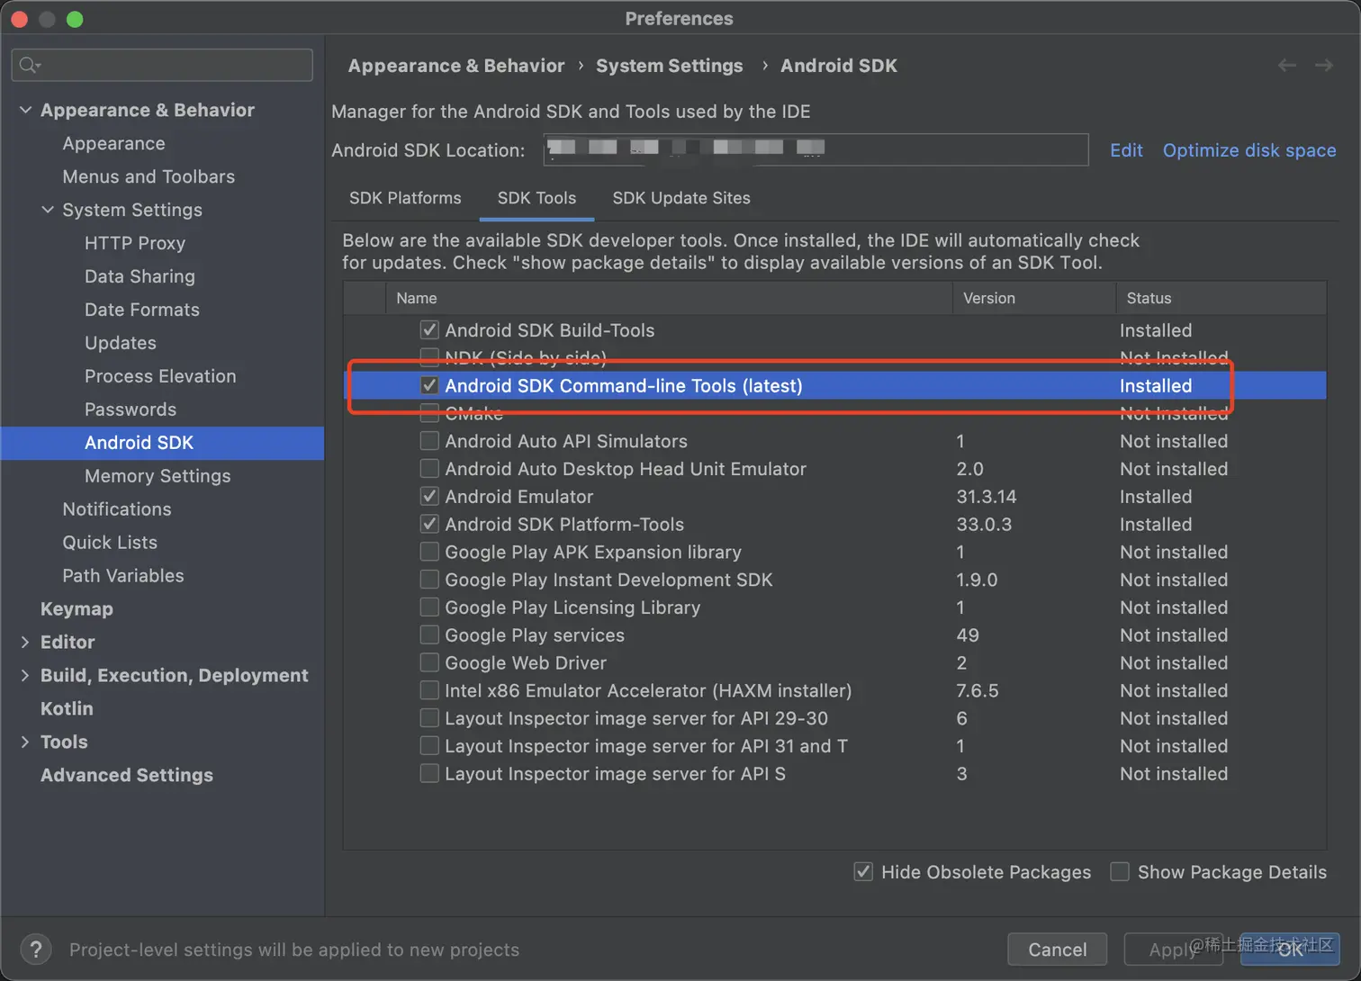The width and height of the screenshot is (1361, 981).
Task: Click the forward navigation arrow
Action: (1323, 66)
